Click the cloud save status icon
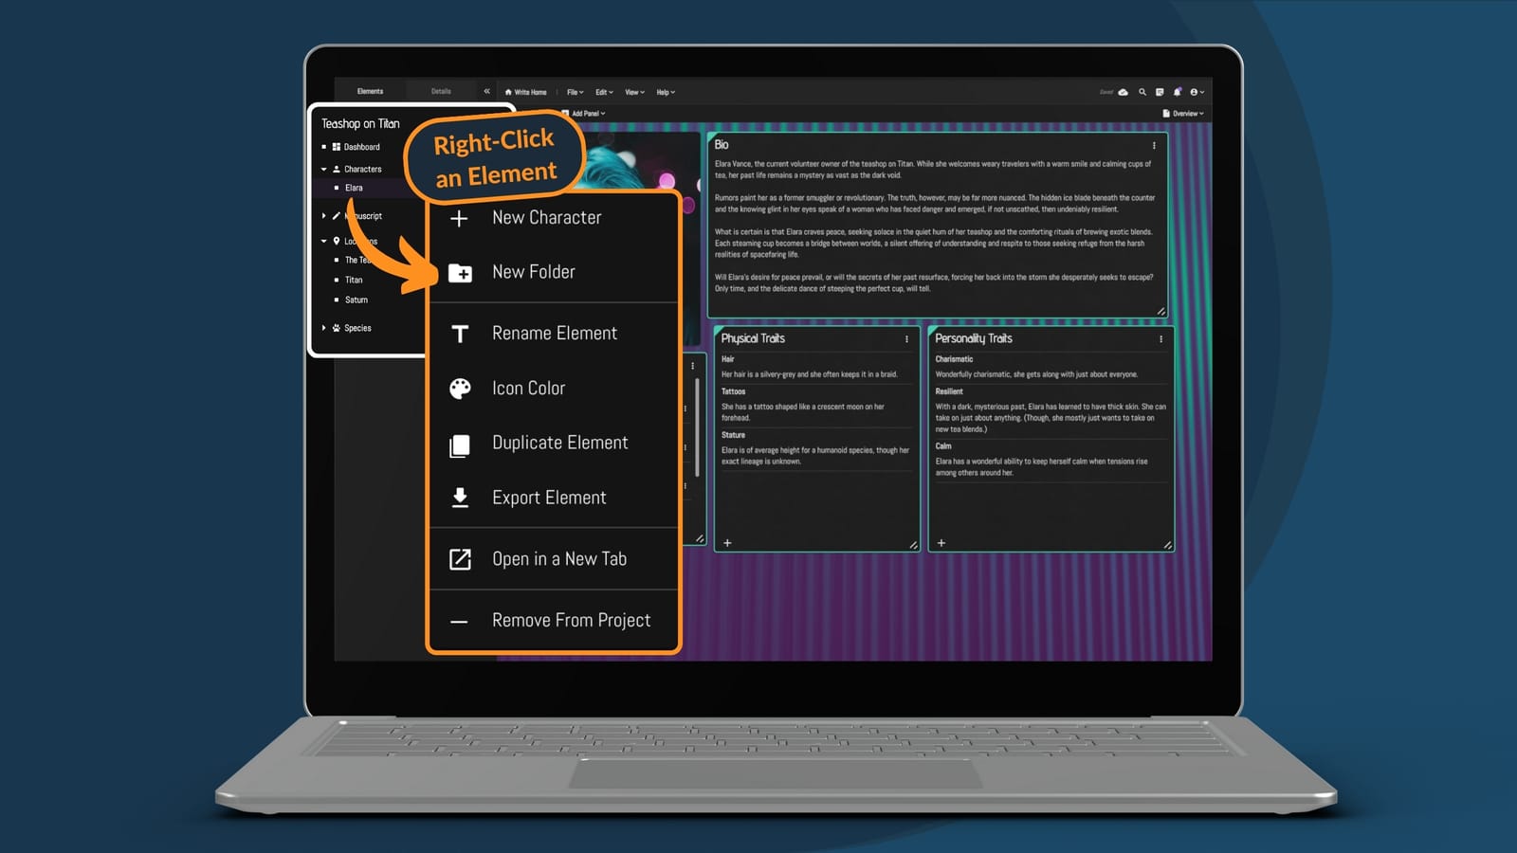This screenshot has width=1517, height=853. click(x=1124, y=92)
